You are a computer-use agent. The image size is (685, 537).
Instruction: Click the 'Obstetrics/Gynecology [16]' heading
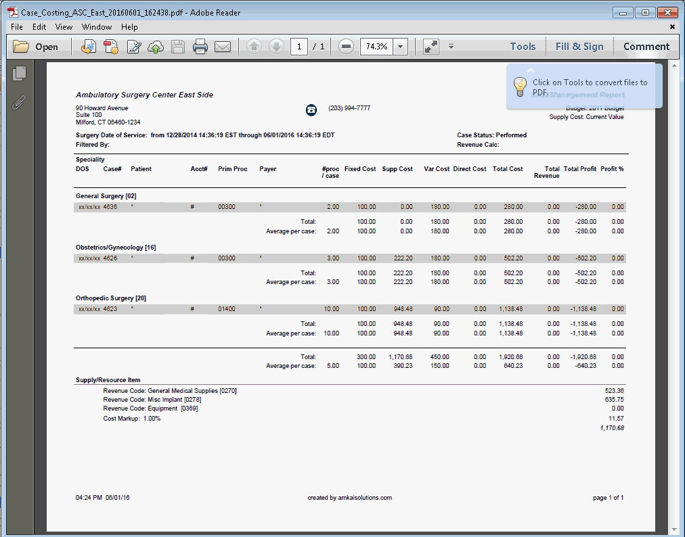[116, 247]
